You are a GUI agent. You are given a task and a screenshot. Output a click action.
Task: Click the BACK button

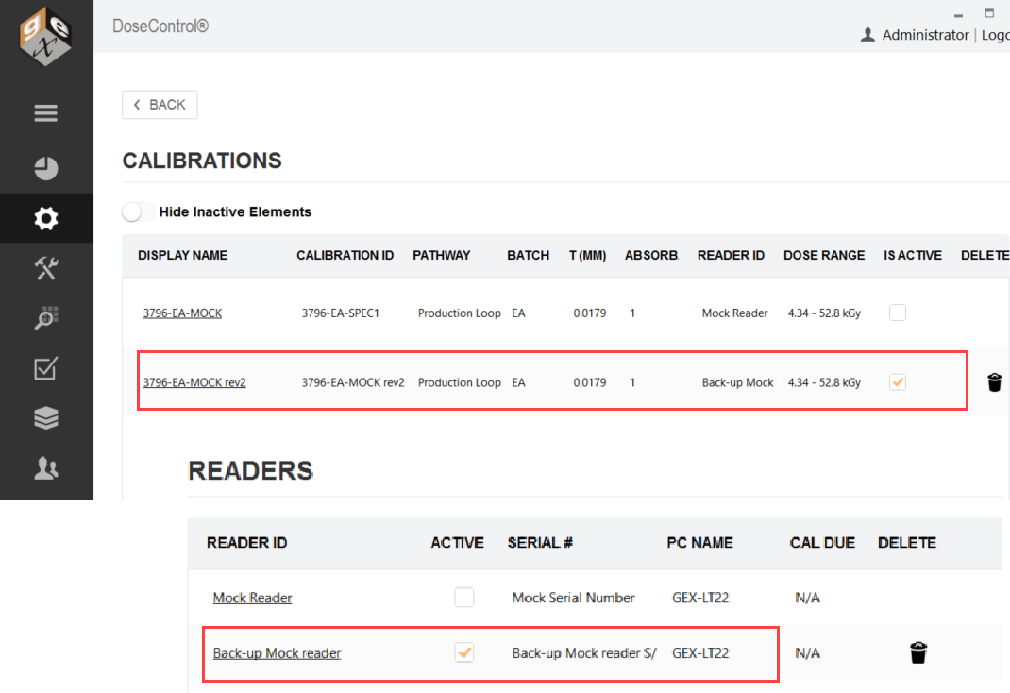tap(160, 105)
